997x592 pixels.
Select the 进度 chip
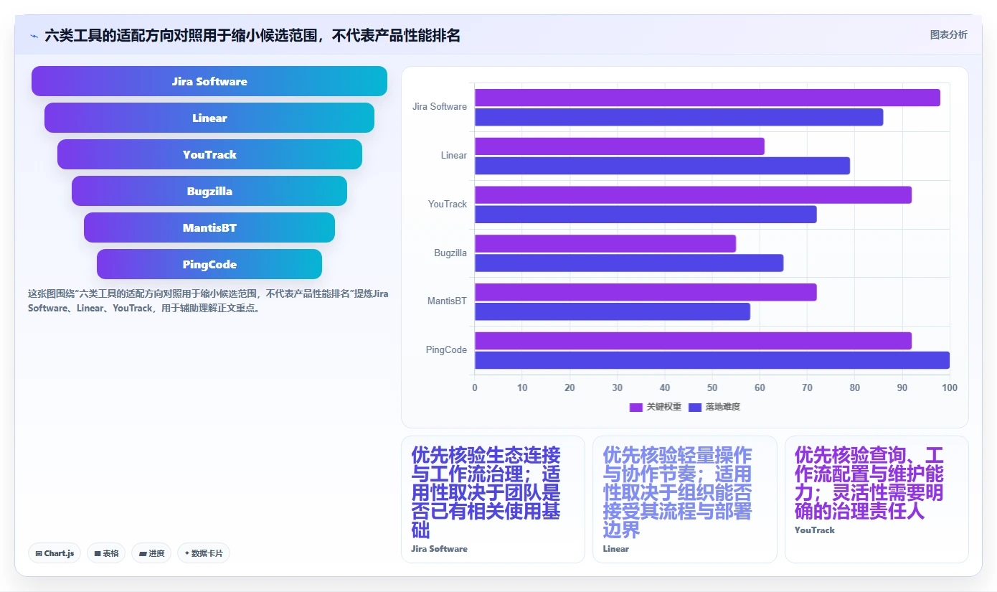pyautogui.click(x=151, y=553)
